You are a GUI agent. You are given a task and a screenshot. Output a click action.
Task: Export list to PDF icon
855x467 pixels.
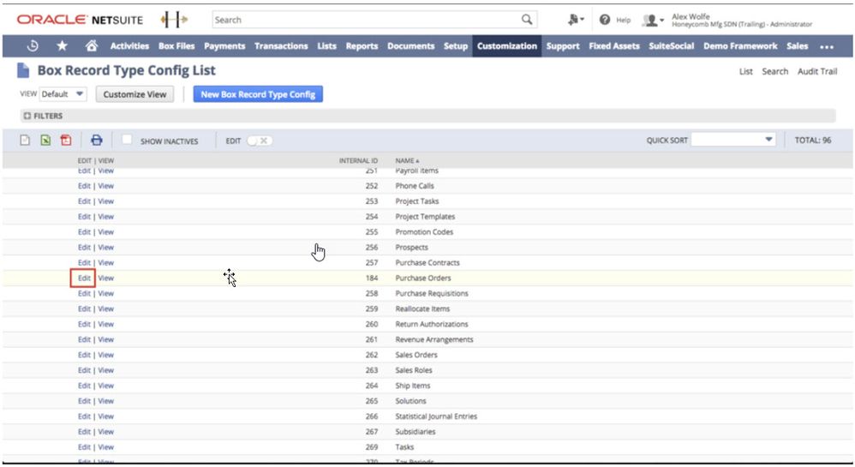tap(66, 141)
